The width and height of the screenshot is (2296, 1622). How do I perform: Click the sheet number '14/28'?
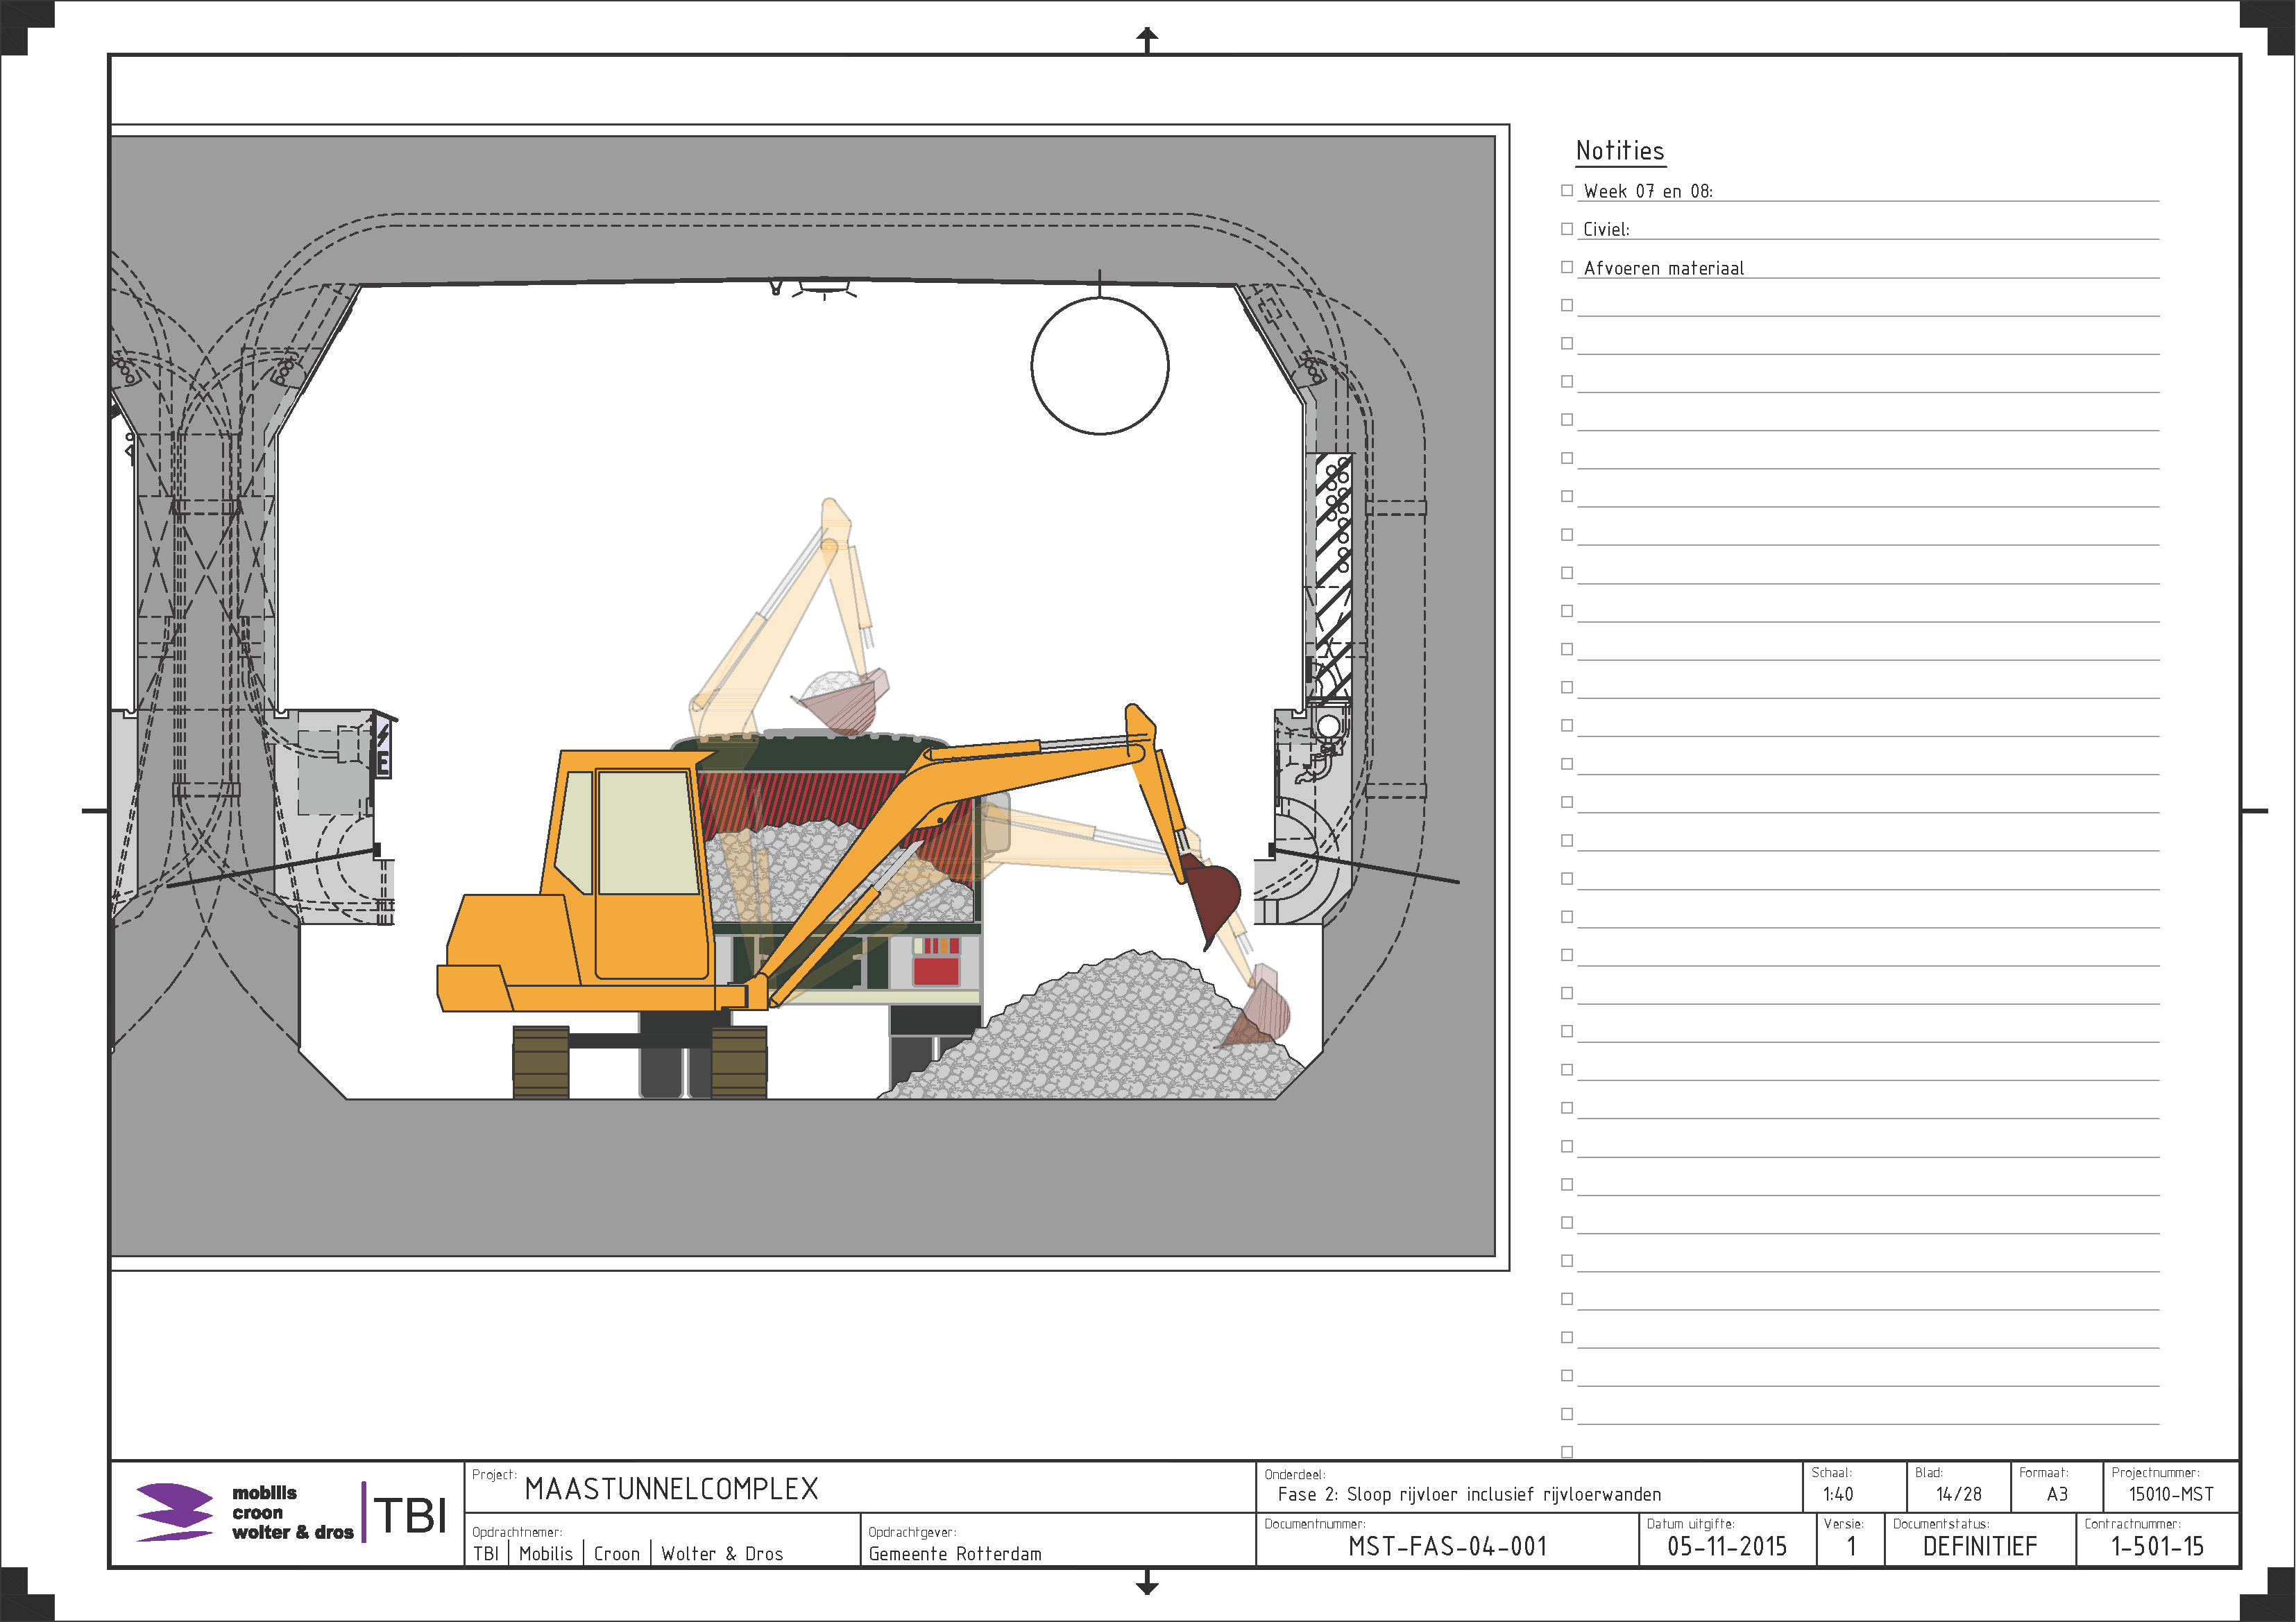point(1959,1494)
